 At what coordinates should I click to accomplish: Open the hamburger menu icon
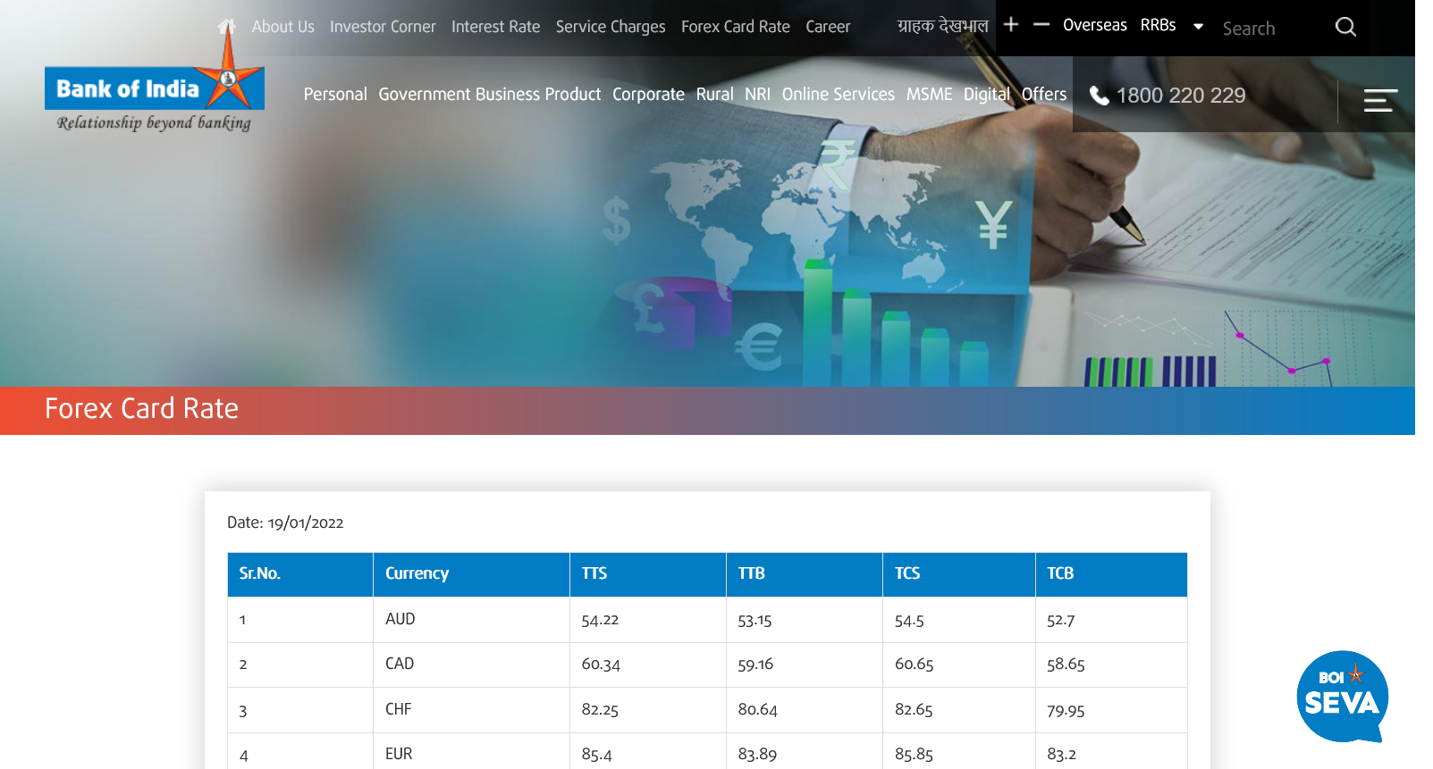coord(1380,100)
